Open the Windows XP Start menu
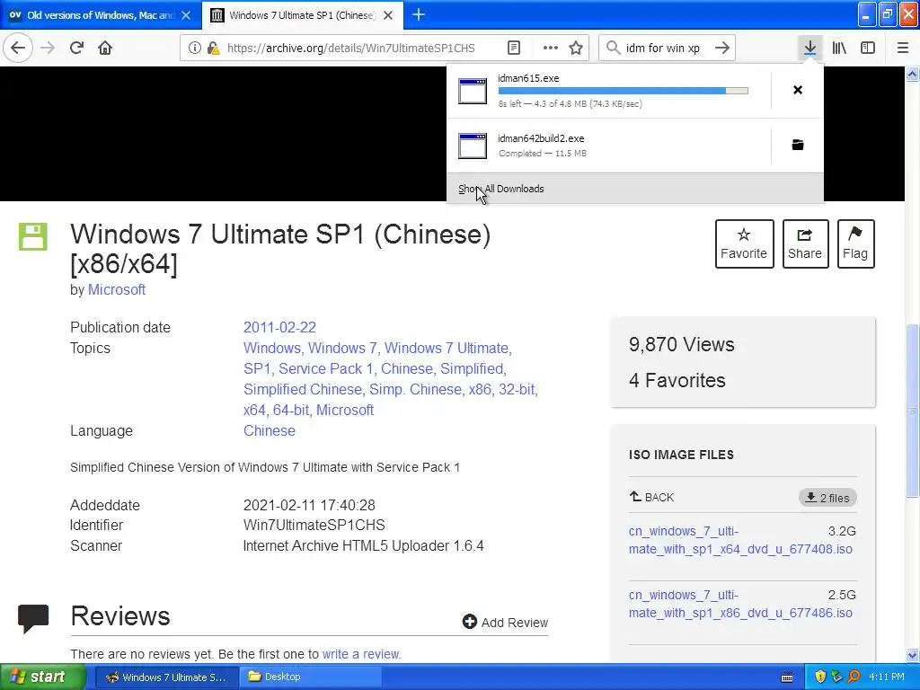The height and width of the screenshot is (690, 920). click(42, 677)
